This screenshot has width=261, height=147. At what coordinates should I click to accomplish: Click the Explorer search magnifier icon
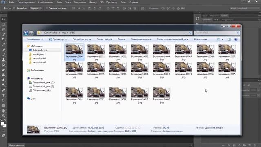click(x=238, y=33)
